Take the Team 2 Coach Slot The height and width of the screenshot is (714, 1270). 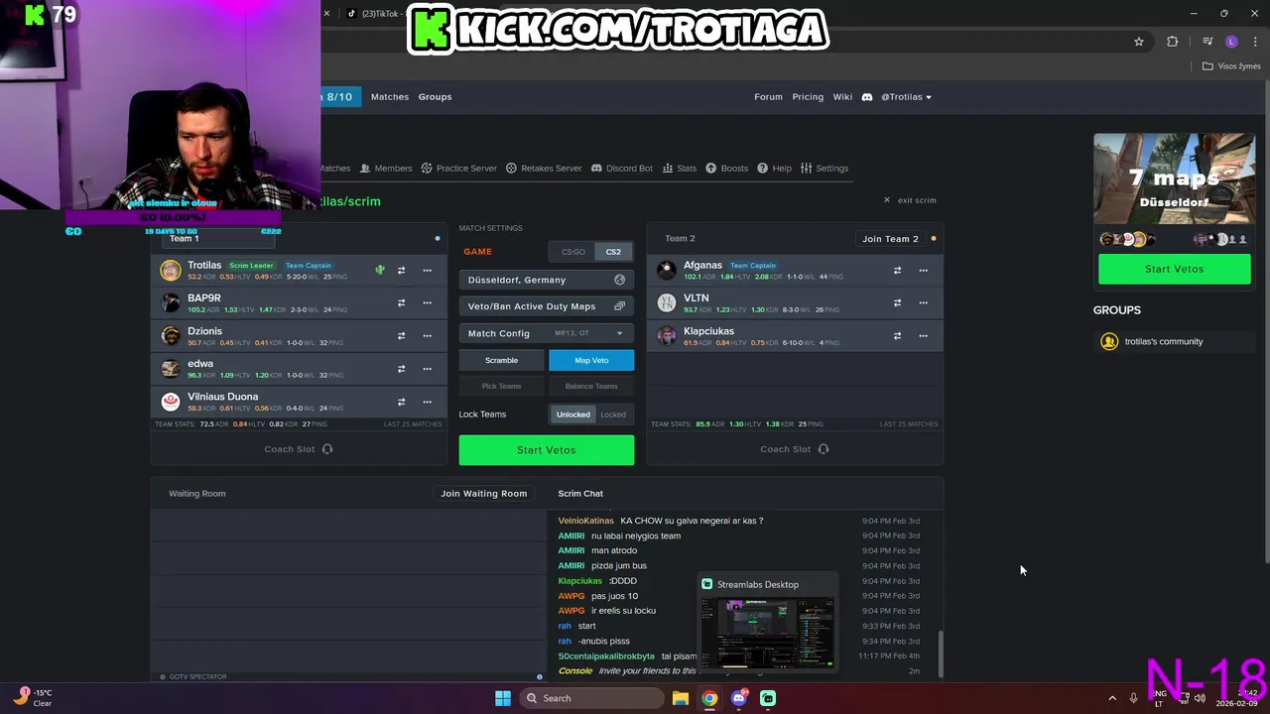pos(794,449)
